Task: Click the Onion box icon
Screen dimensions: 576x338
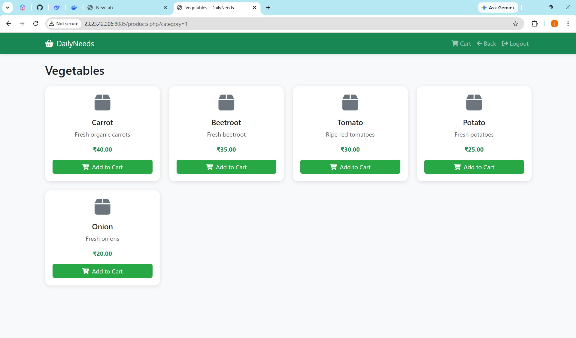Action: coord(102,207)
